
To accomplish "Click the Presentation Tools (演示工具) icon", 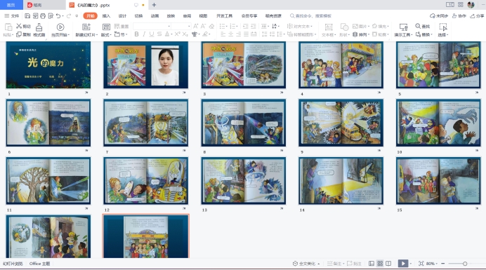I will coord(403,27).
